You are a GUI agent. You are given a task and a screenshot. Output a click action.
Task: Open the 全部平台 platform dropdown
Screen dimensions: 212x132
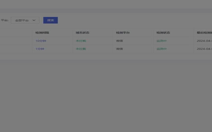click(22, 20)
